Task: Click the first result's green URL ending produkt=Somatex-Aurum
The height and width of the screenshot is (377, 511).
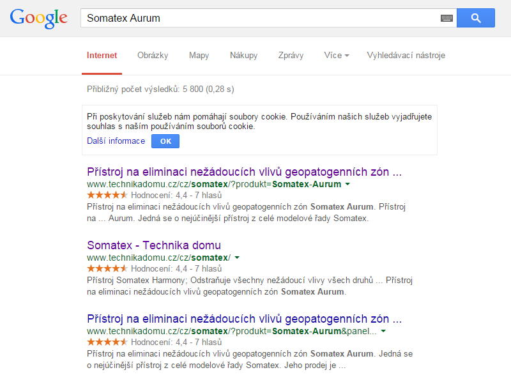Action: click(x=214, y=184)
